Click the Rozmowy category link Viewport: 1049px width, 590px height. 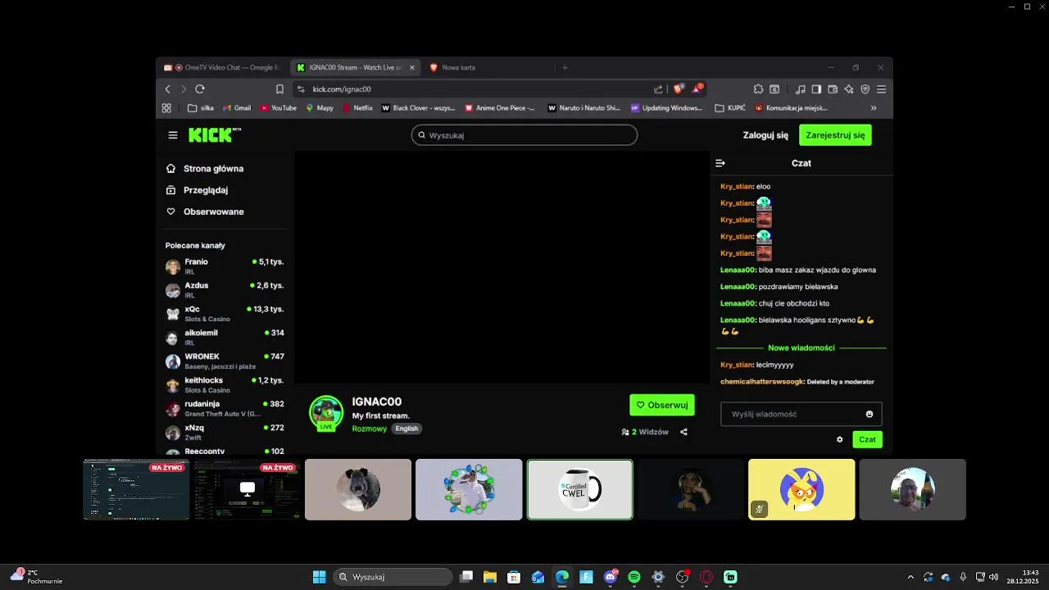(370, 429)
